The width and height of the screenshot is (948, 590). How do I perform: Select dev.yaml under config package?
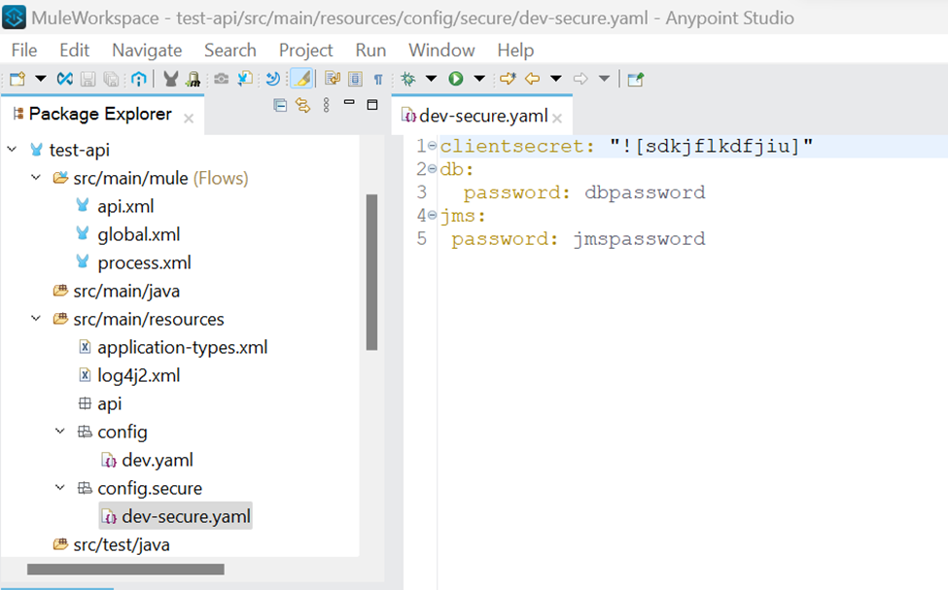click(157, 460)
